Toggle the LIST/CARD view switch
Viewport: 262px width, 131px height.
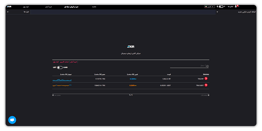tap(60, 68)
